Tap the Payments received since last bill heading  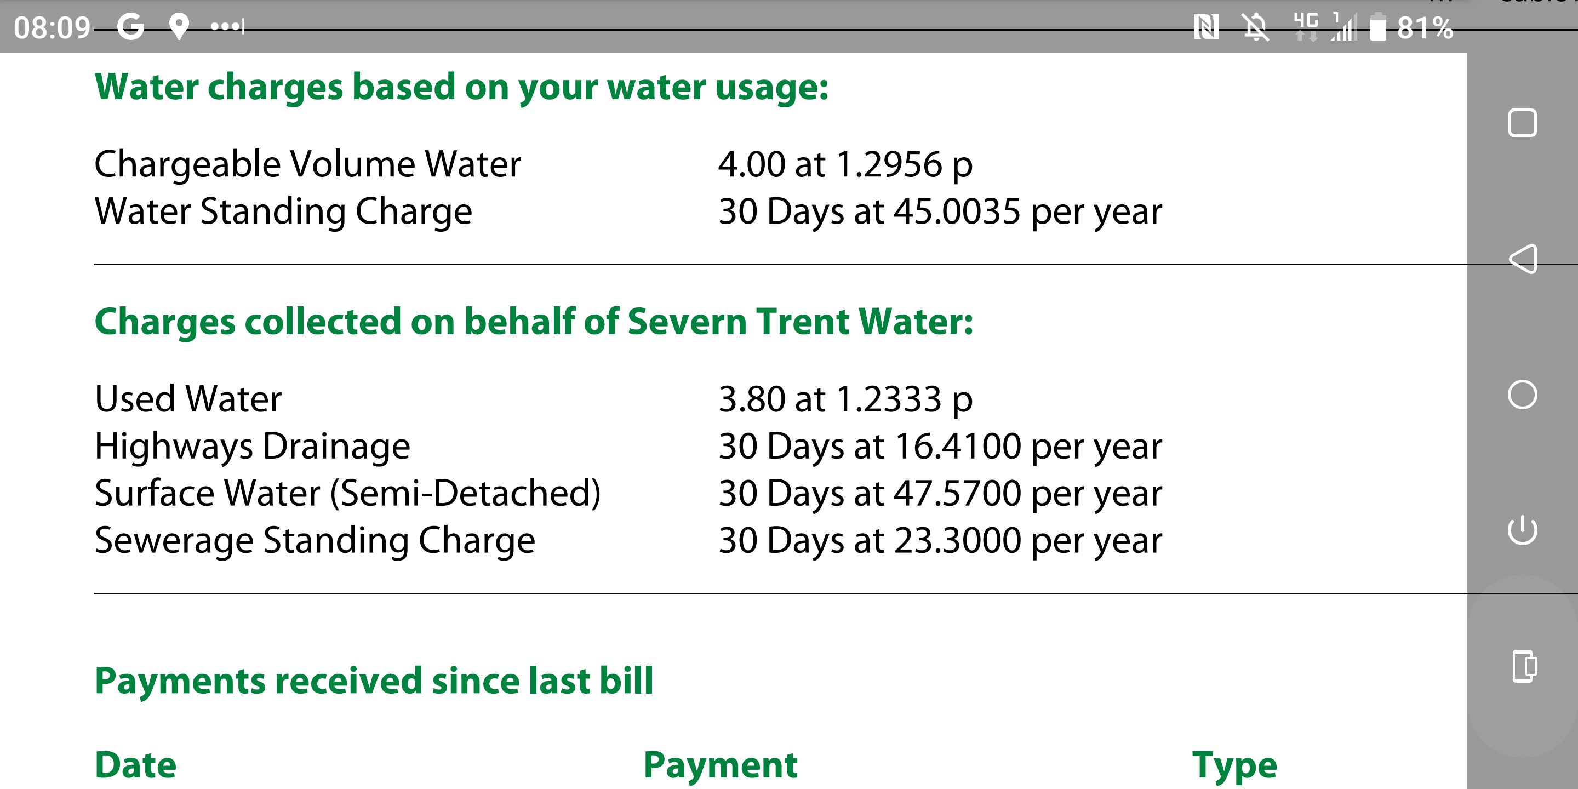coord(374,681)
